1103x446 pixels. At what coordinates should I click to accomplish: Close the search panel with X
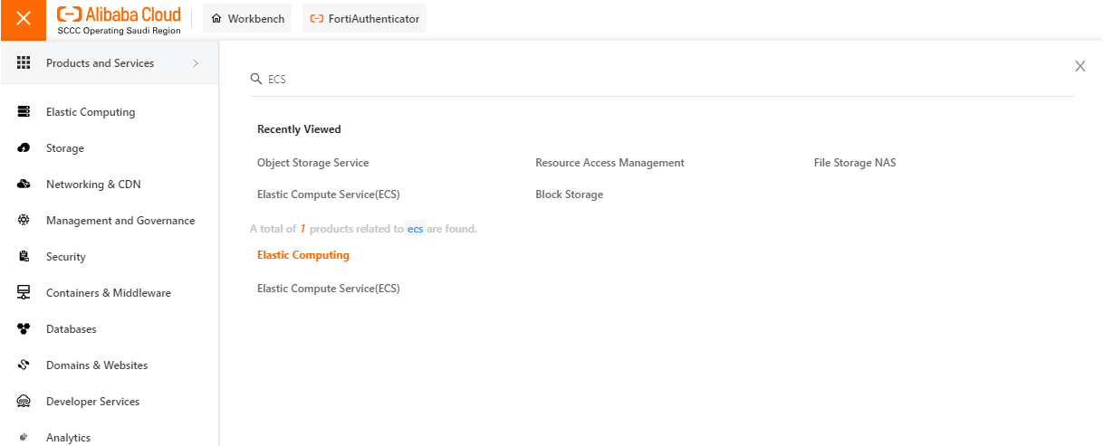pos(1080,66)
